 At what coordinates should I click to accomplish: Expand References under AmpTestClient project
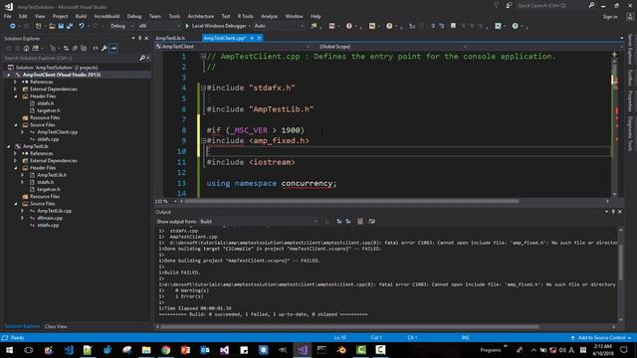point(16,82)
